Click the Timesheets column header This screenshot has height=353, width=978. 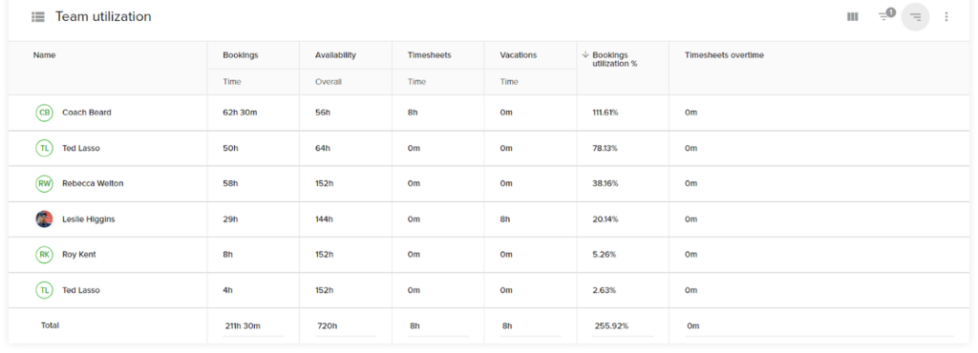429,54
